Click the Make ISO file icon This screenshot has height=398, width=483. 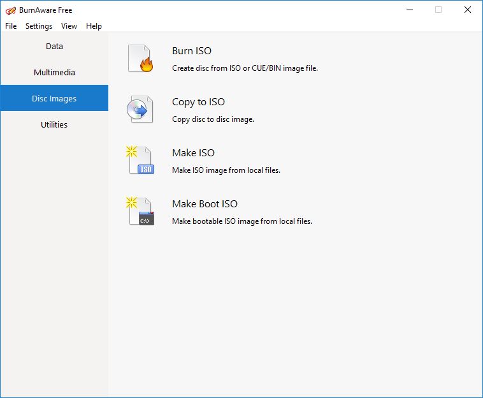(140, 160)
